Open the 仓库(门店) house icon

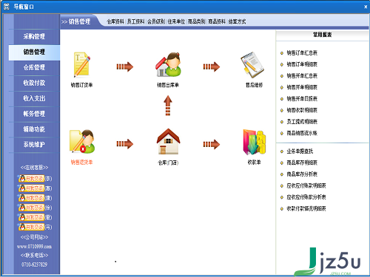(x=168, y=142)
